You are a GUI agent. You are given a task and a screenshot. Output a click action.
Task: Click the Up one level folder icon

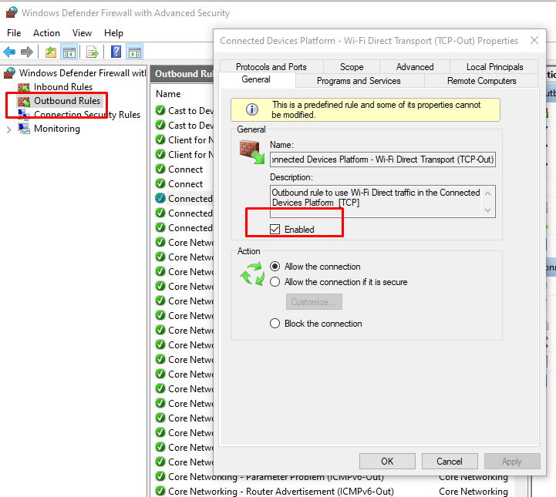point(51,52)
